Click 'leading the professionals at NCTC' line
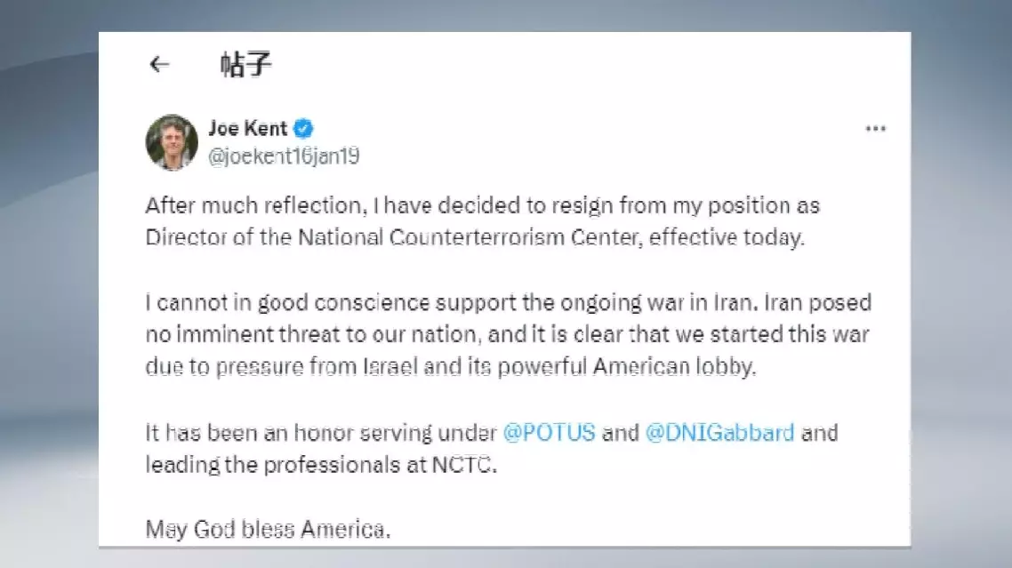This screenshot has width=1012, height=568. pyautogui.click(x=320, y=466)
